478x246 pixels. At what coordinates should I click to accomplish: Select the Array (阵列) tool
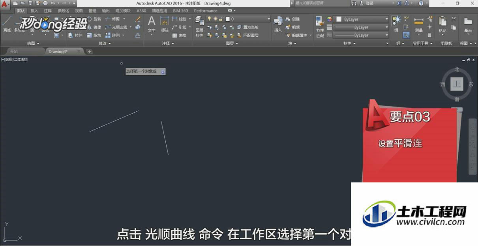pos(112,35)
